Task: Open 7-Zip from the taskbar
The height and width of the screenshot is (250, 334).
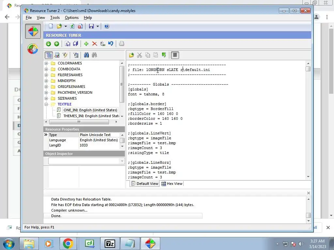Action: pyautogui.click(x=110, y=243)
